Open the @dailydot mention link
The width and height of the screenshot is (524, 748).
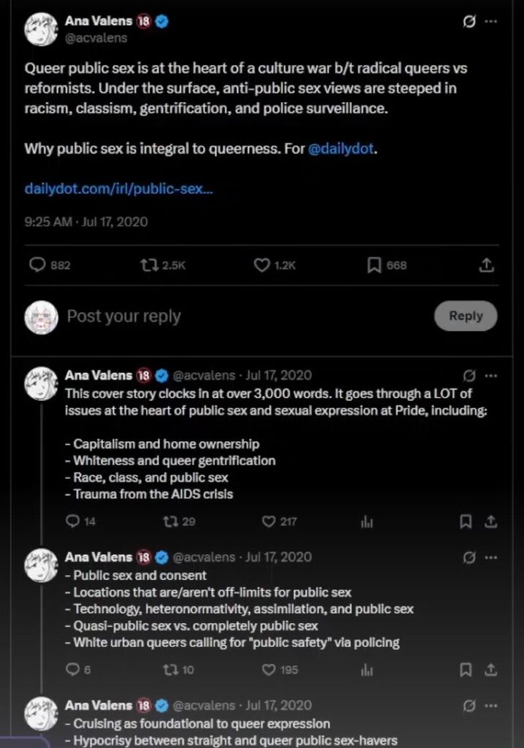coord(342,148)
